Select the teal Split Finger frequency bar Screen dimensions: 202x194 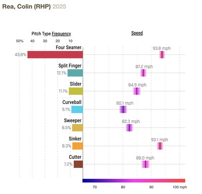pos(75,73)
